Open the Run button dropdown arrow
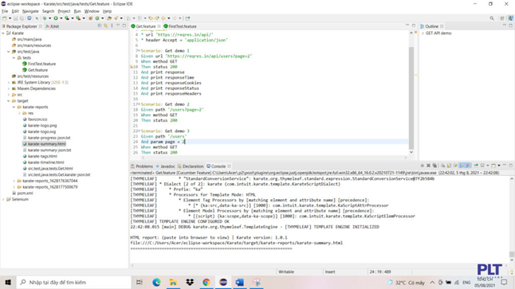 pos(61,18)
